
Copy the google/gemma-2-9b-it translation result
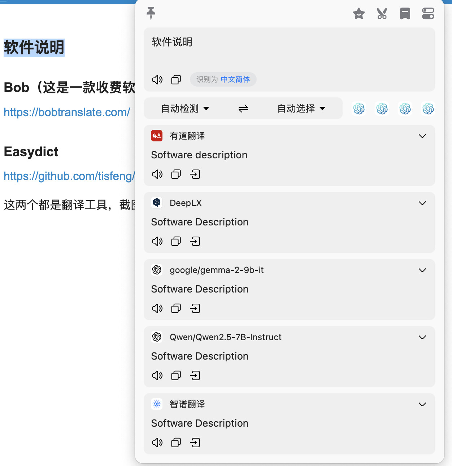176,308
